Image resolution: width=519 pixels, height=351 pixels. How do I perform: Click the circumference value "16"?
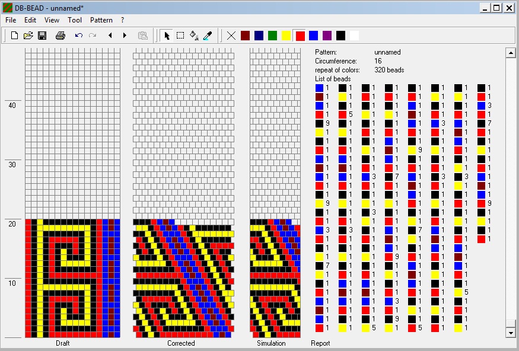[378, 61]
